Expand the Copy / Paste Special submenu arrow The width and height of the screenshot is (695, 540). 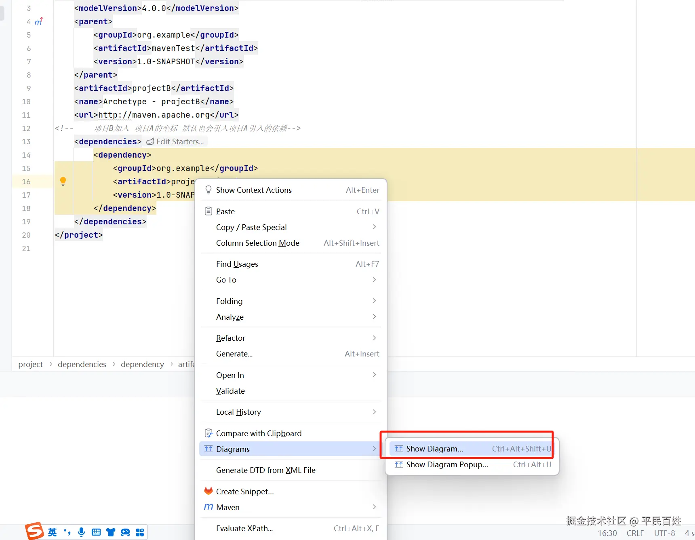(375, 227)
